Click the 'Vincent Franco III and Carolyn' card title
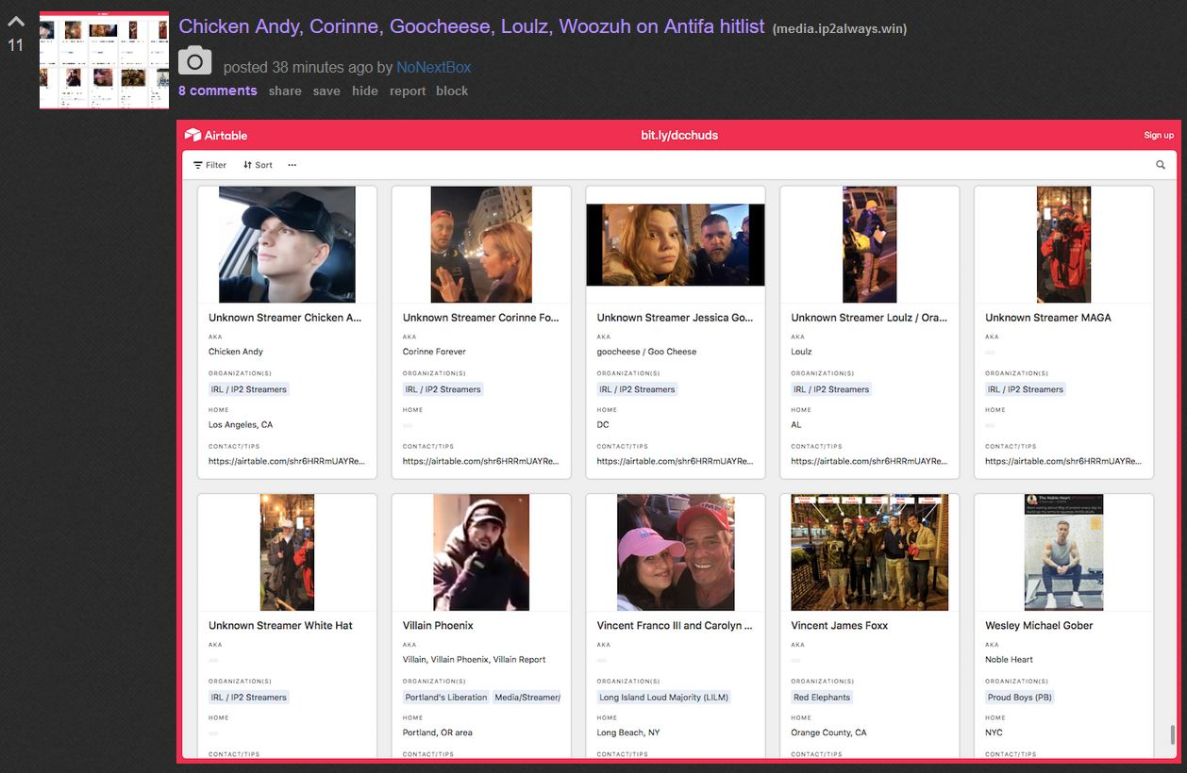This screenshot has width=1187, height=773. (x=675, y=626)
